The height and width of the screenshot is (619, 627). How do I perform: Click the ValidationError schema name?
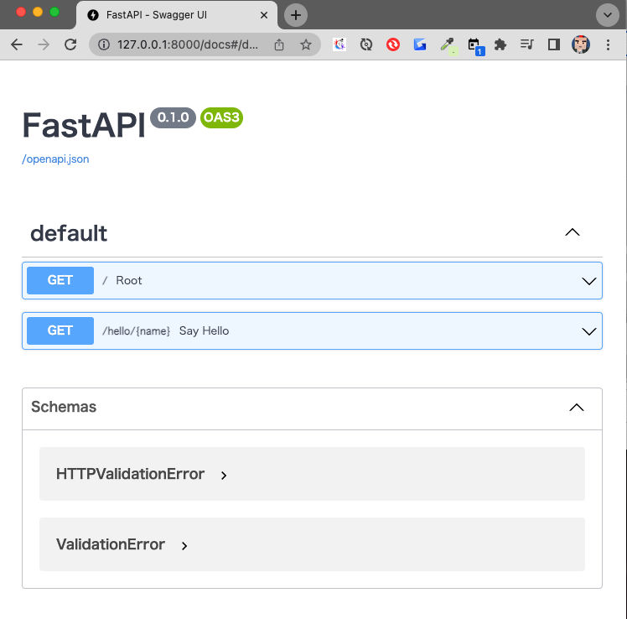coord(111,544)
